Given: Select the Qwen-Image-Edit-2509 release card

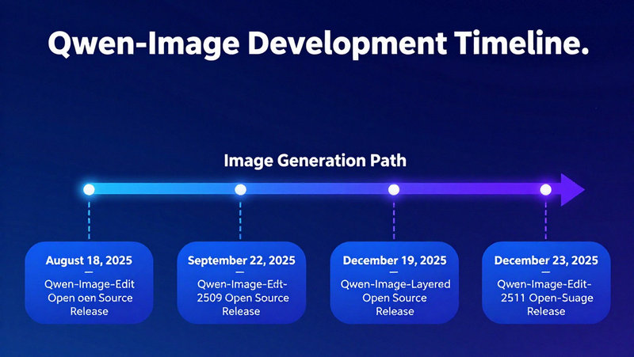Looking at the screenshot, I should click(242, 283).
